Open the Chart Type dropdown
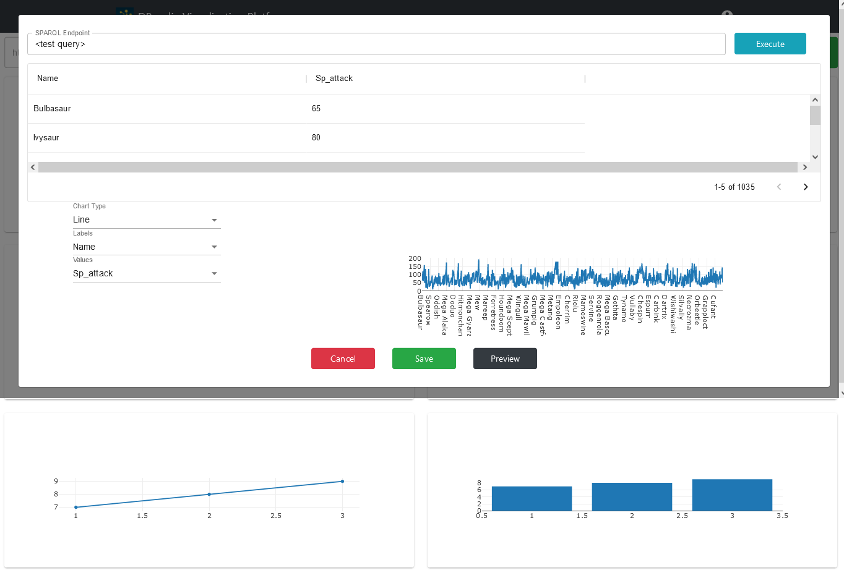Screen dimensions: 844x570 pos(147,220)
